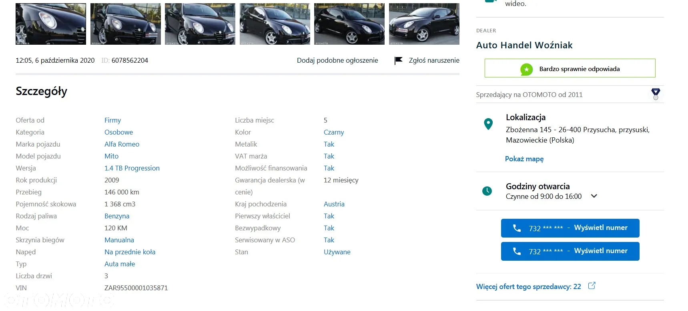Click the report flag icon
This screenshot has height=311, width=688.
[398, 60]
